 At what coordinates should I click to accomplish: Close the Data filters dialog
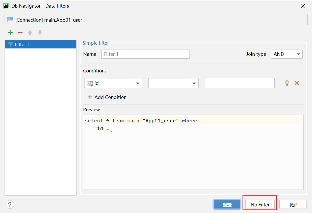point(303,6)
